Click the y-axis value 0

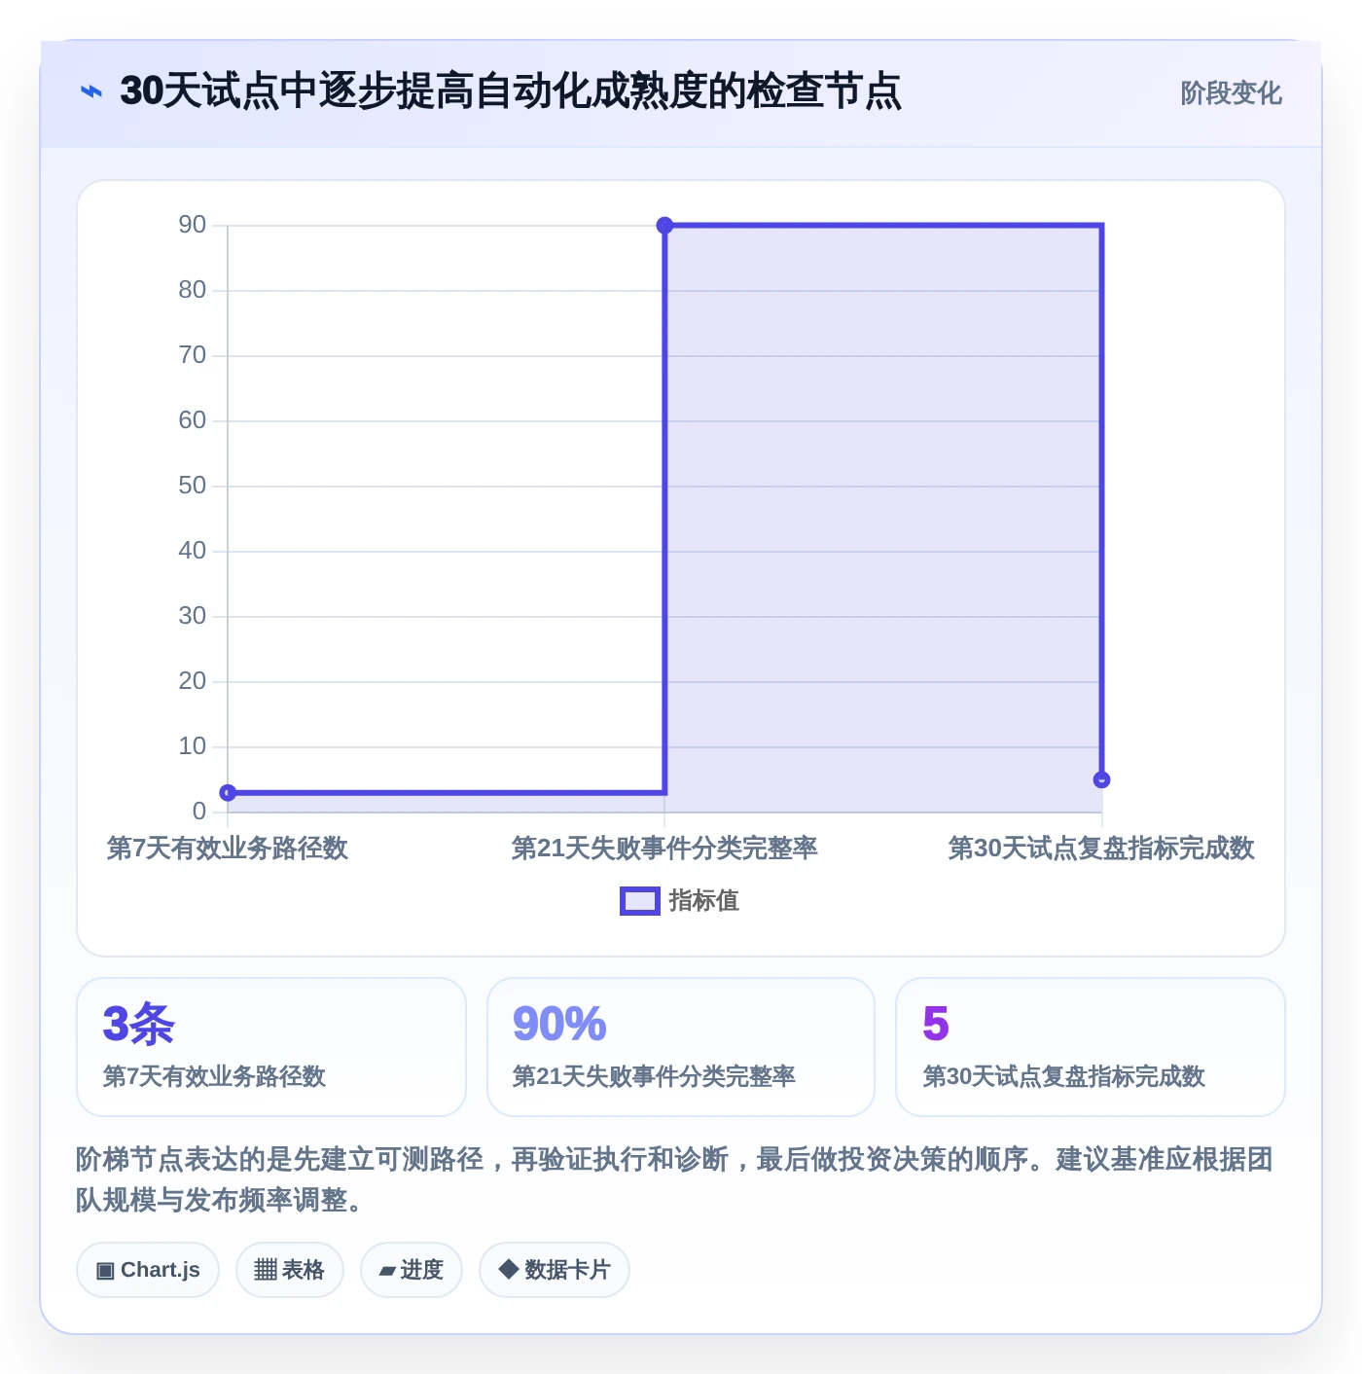[x=199, y=812]
